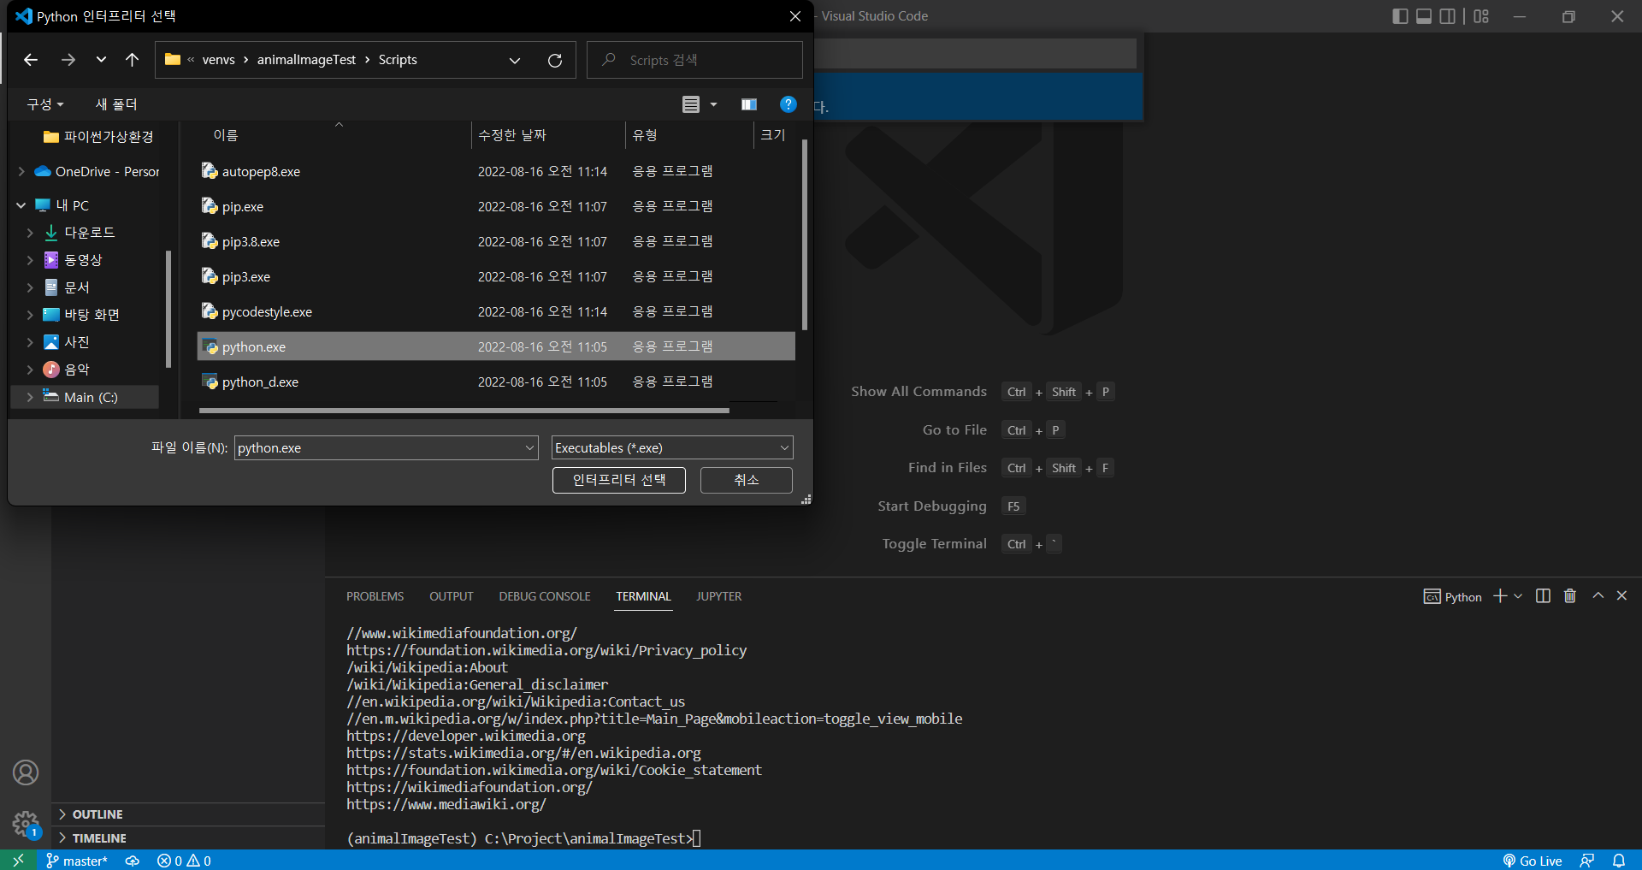Select pip3.exe file
This screenshot has height=870, width=1642.
coord(496,277)
